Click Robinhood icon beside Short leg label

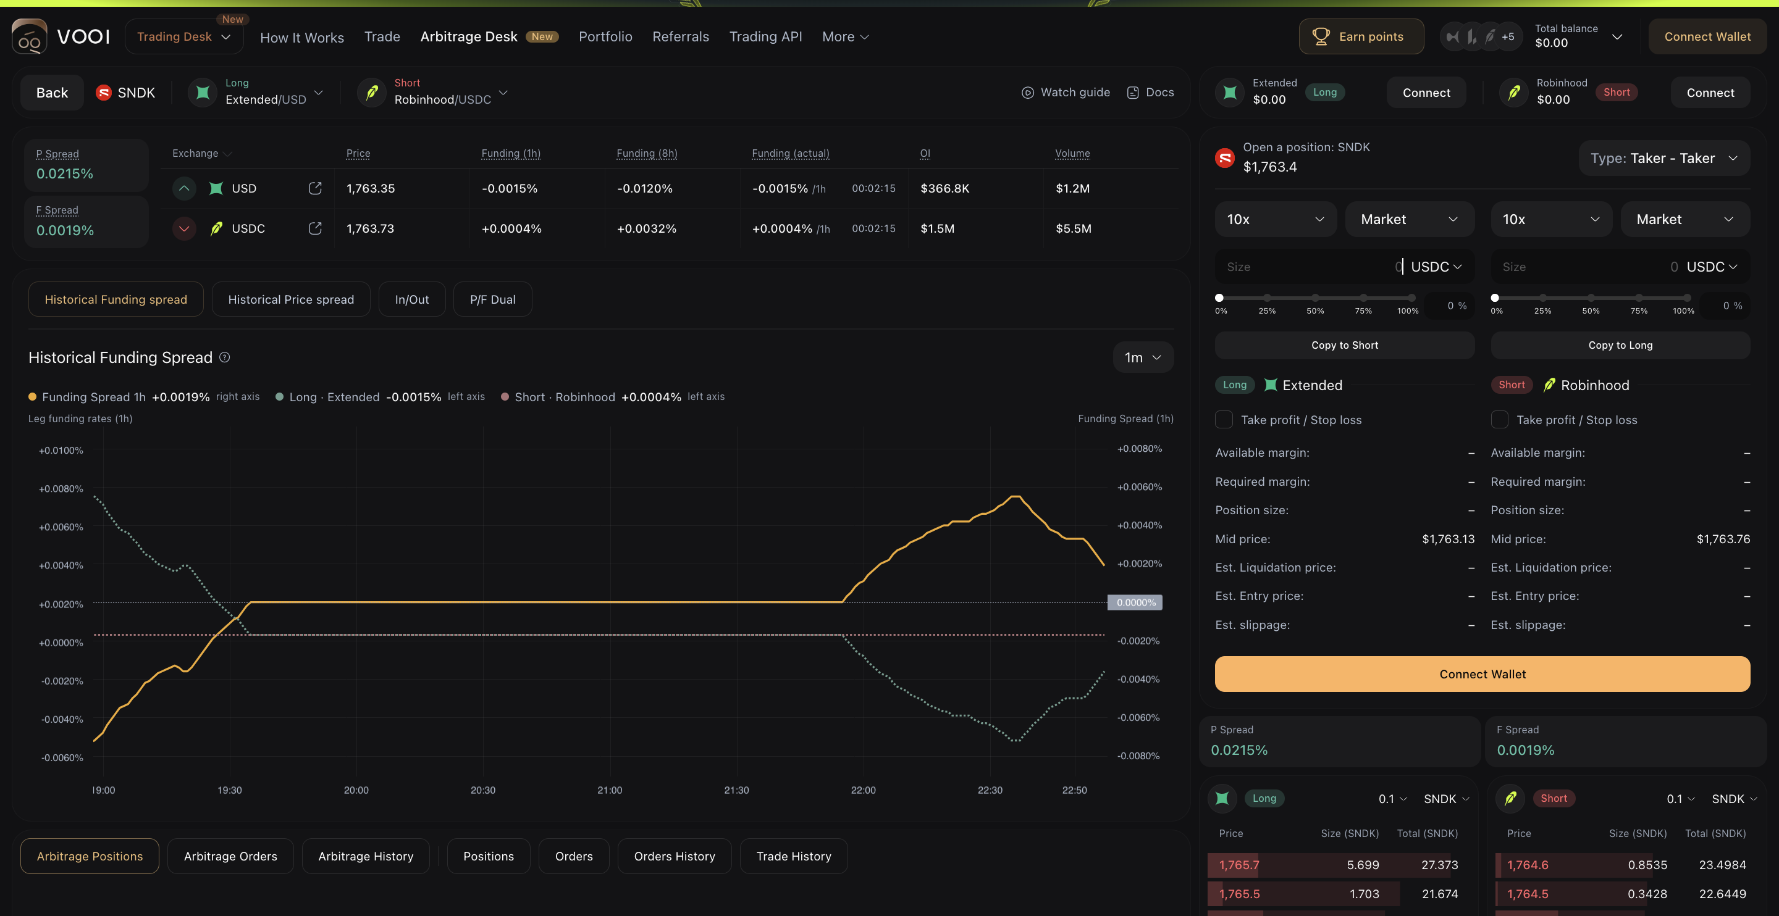click(x=1549, y=385)
